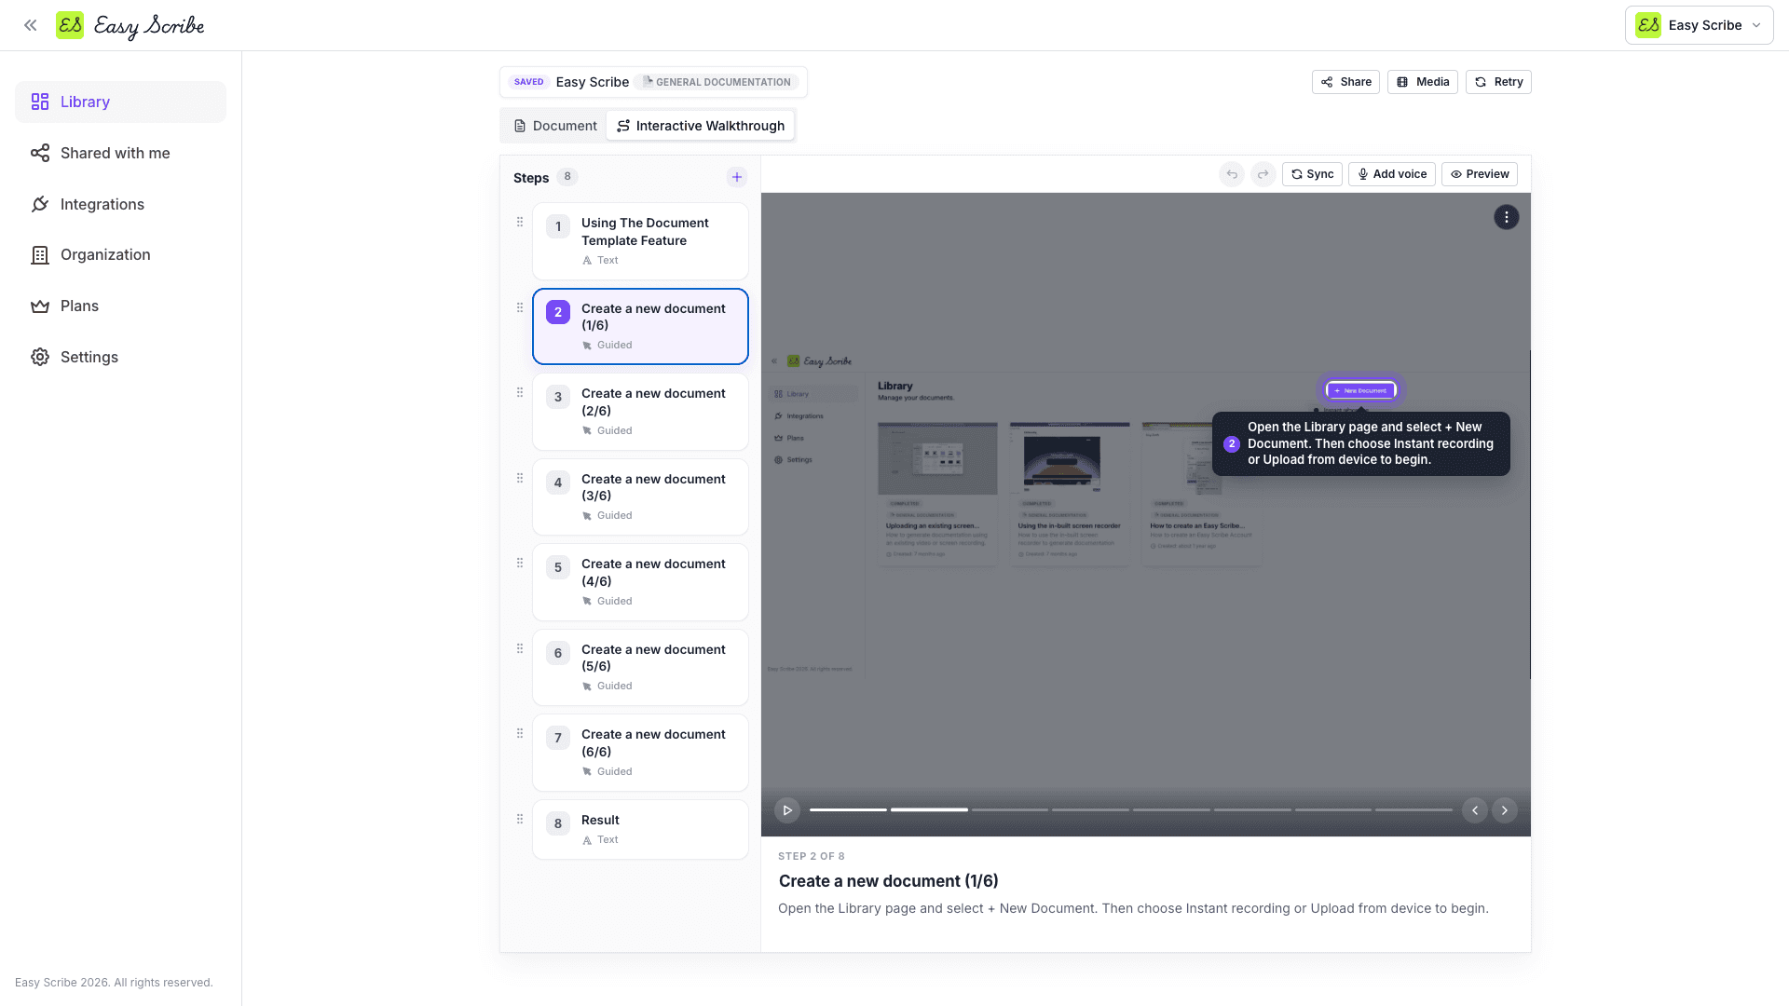Select the Interactive Walkthrough tab
The image size is (1789, 1006).
pos(701,126)
